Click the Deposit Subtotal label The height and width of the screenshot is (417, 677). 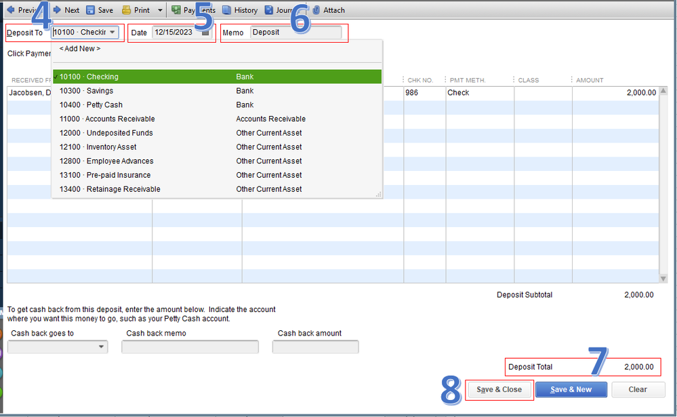(524, 295)
